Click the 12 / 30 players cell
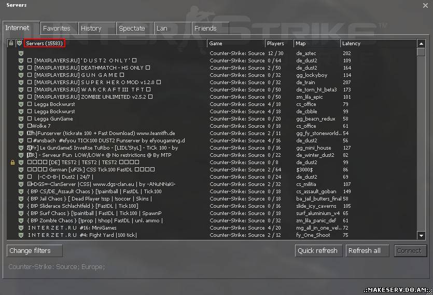The image size is (433, 295). (275, 53)
